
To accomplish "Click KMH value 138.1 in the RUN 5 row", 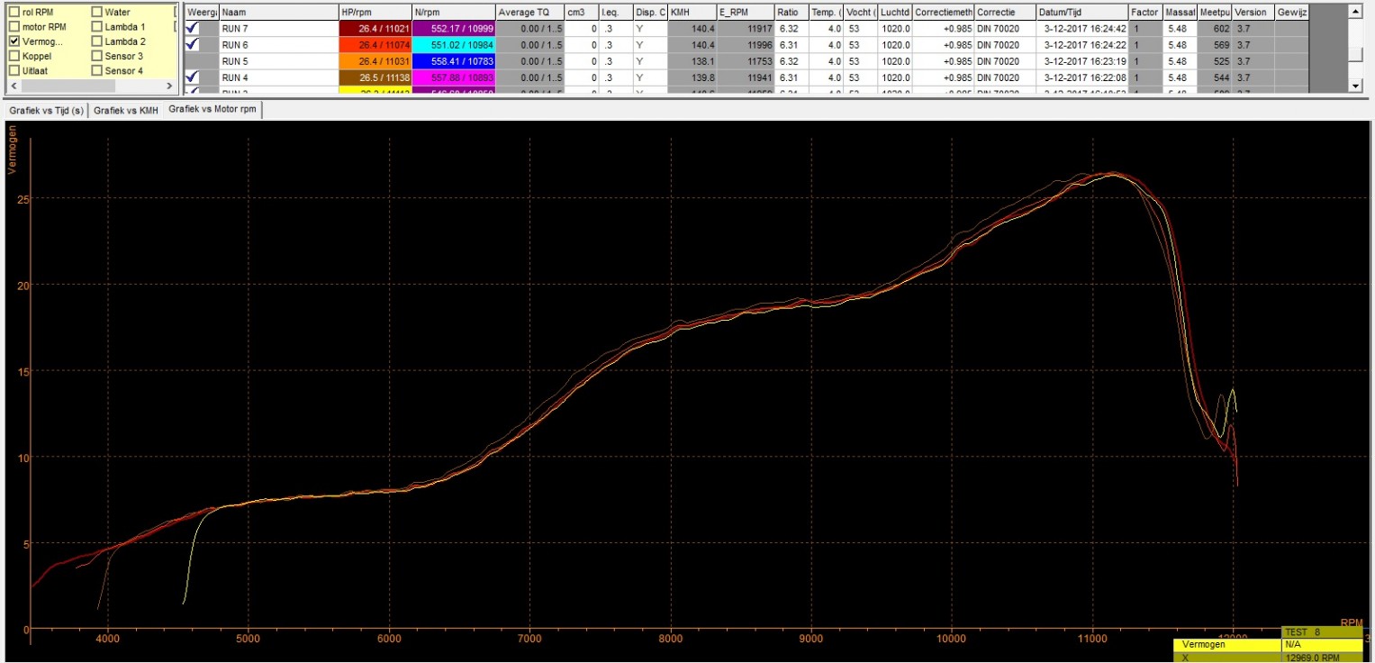I will pos(701,61).
